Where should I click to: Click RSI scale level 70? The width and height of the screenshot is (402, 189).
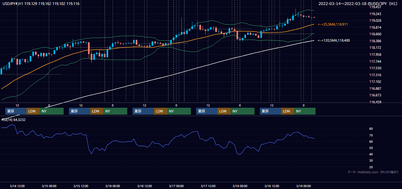(371, 135)
